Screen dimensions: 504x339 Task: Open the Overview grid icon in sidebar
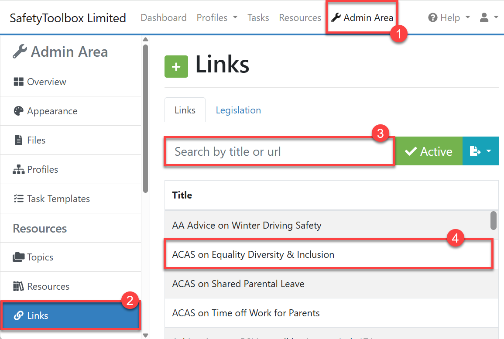(18, 82)
